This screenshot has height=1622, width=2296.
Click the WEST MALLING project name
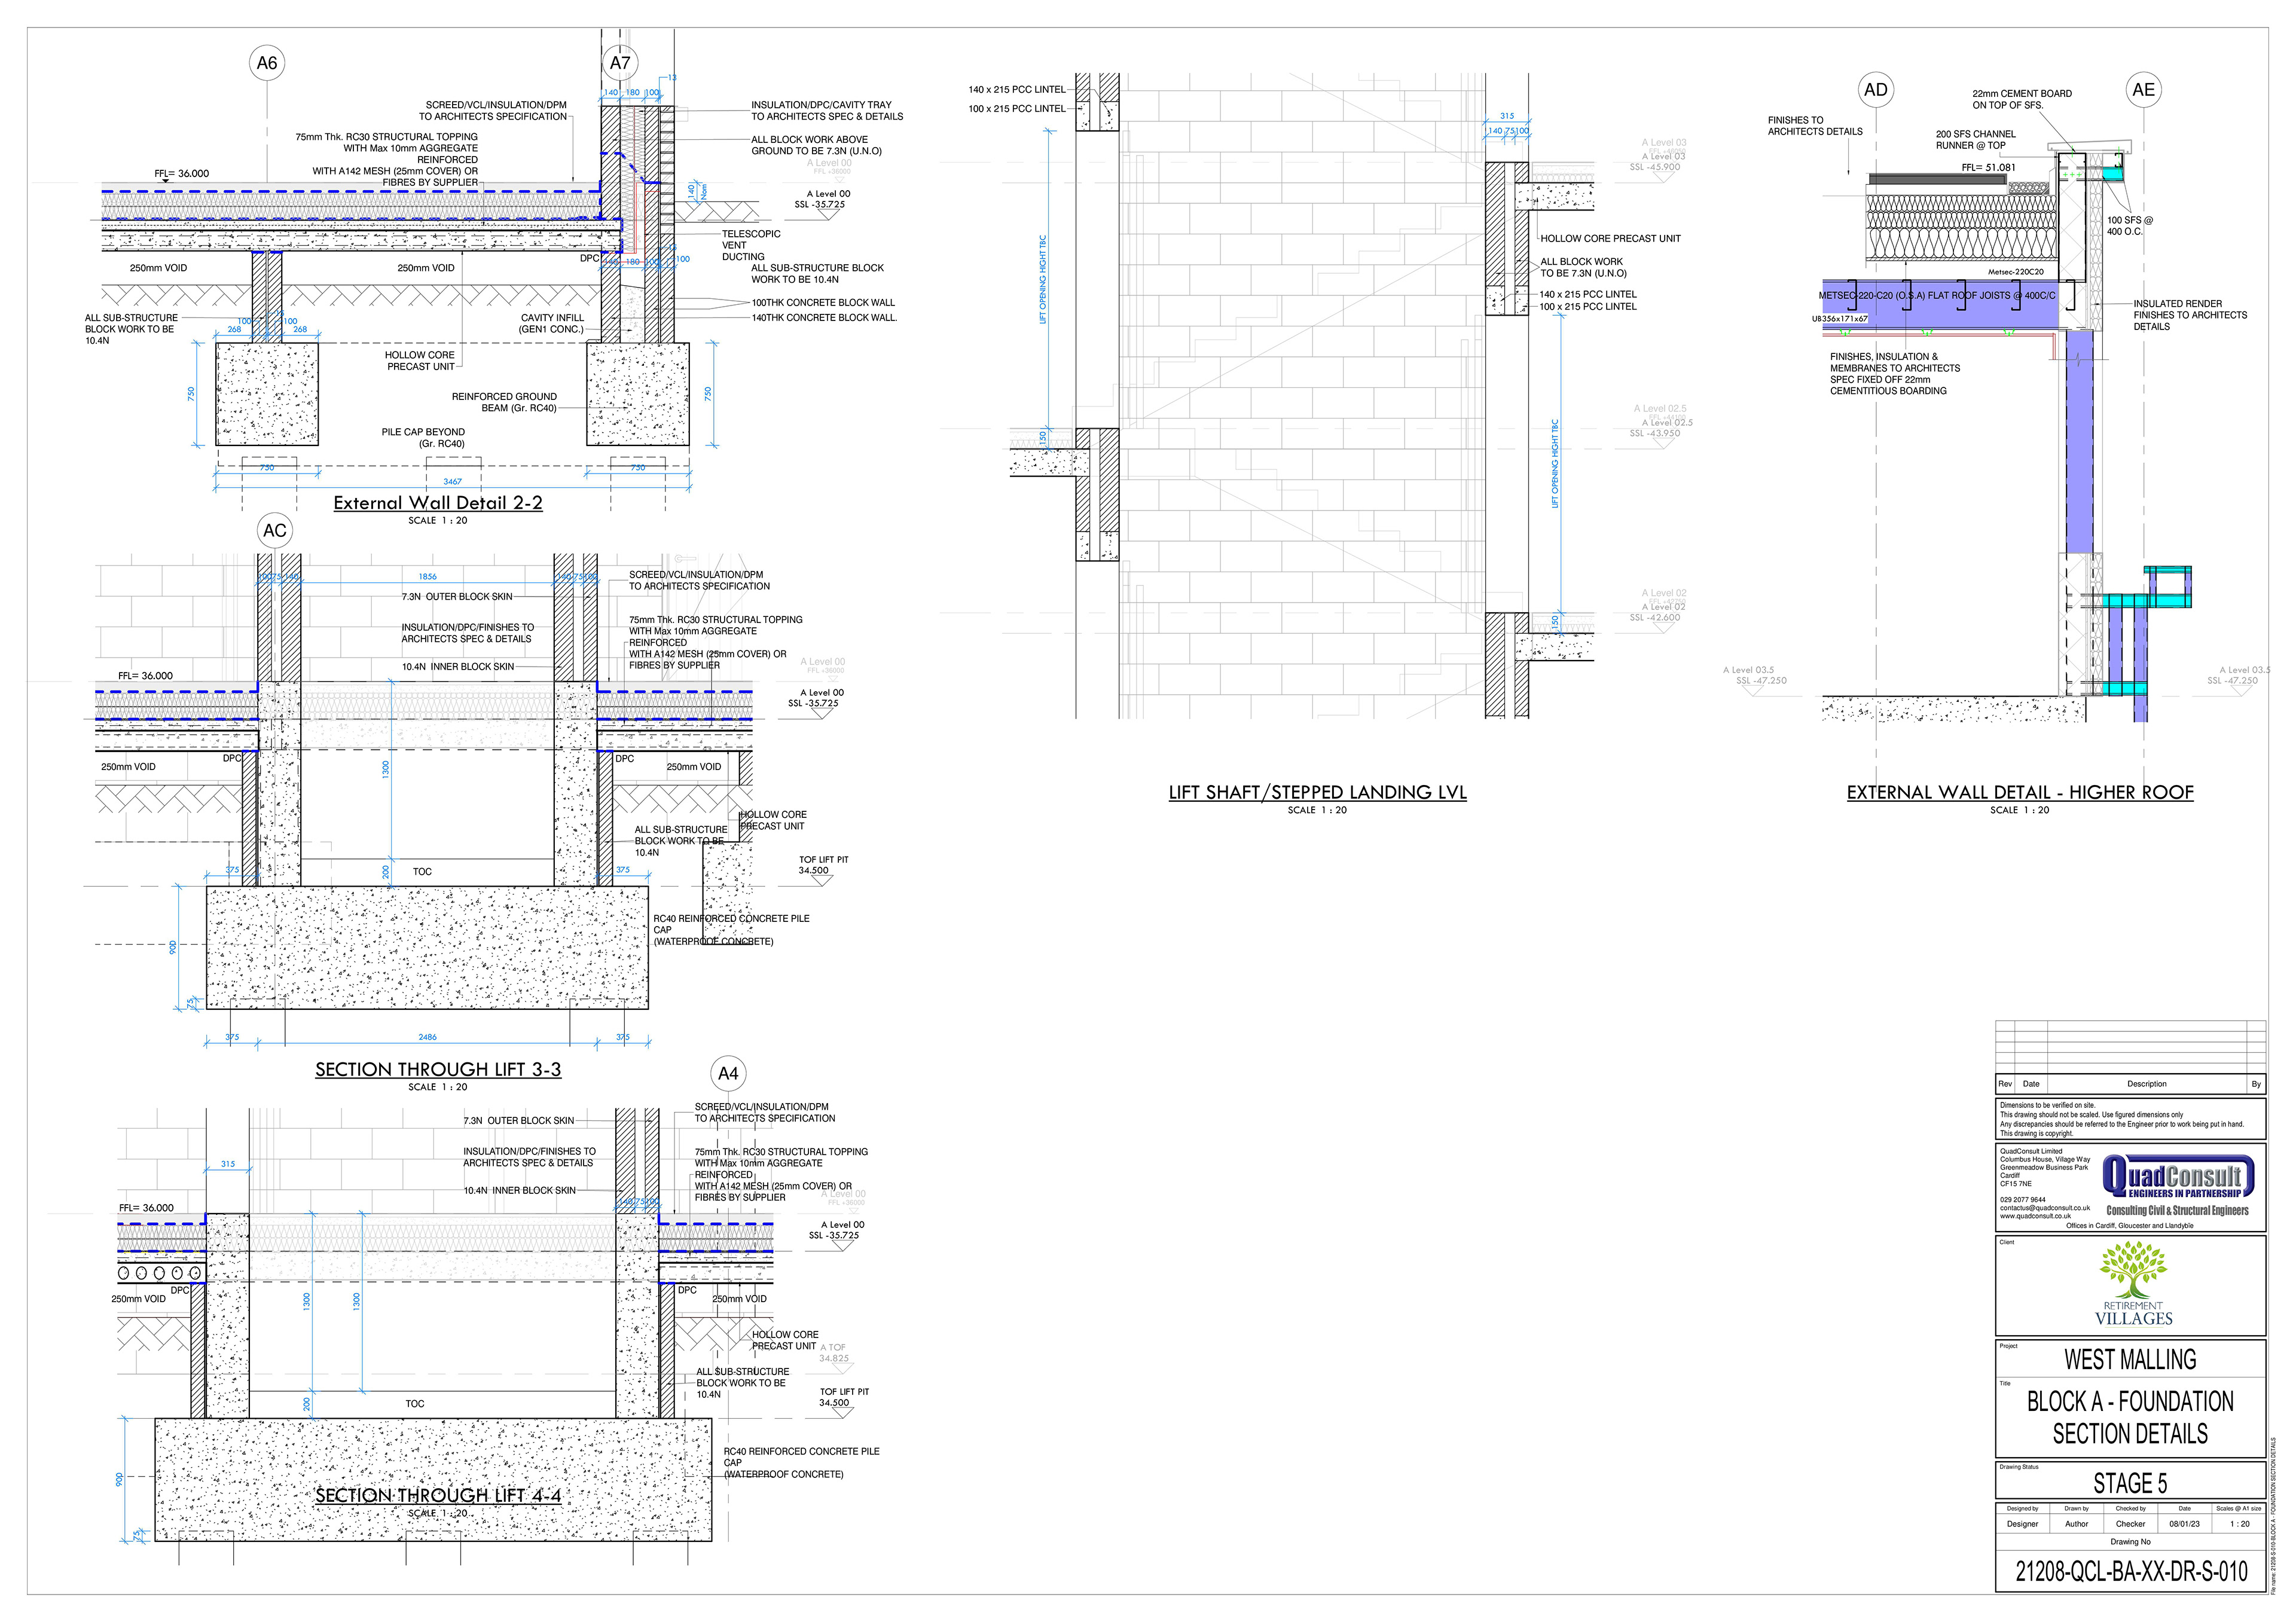pyautogui.click(x=2130, y=1360)
